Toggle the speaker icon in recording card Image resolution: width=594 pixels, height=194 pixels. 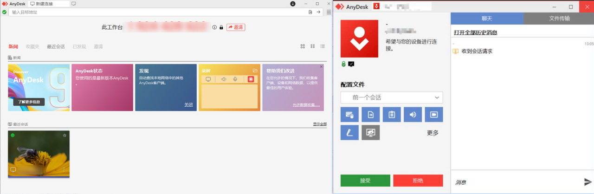click(x=224, y=79)
